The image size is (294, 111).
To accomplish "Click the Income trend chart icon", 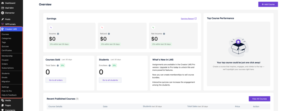I will [x=51, y=27].
